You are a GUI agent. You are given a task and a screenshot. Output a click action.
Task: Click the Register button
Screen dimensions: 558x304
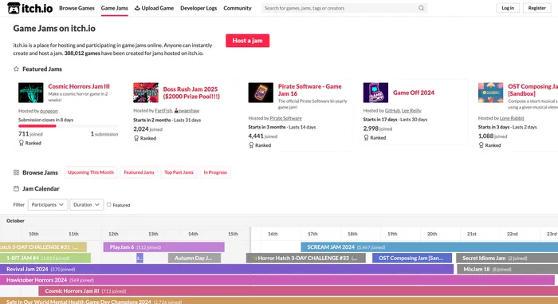pos(537,8)
